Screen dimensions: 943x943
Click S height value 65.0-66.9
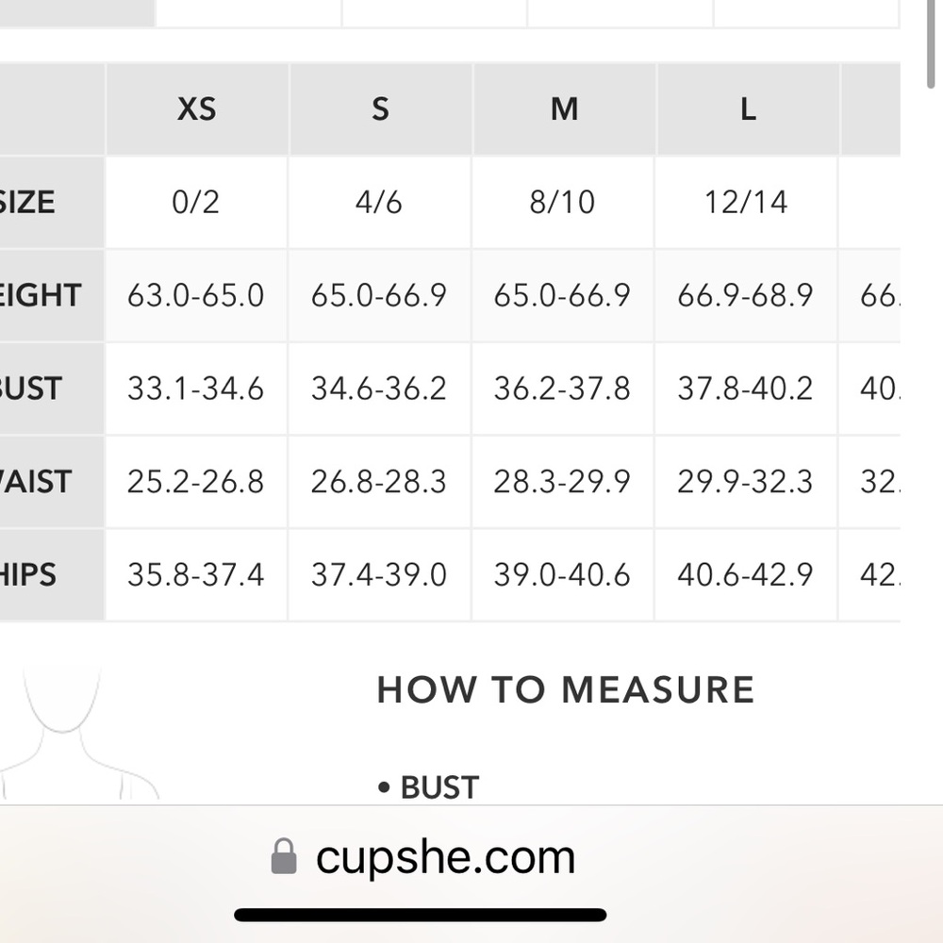(x=379, y=295)
